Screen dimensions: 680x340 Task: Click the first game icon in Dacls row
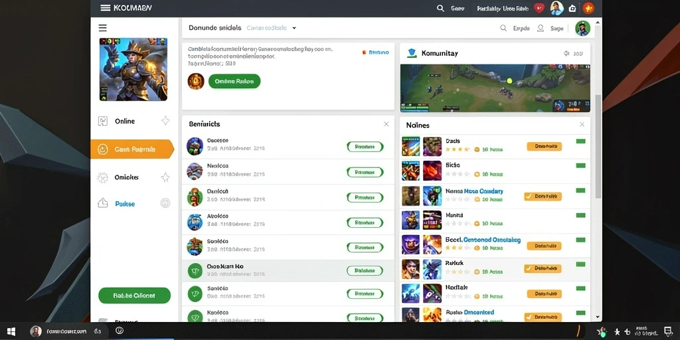click(x=410, y=147)
